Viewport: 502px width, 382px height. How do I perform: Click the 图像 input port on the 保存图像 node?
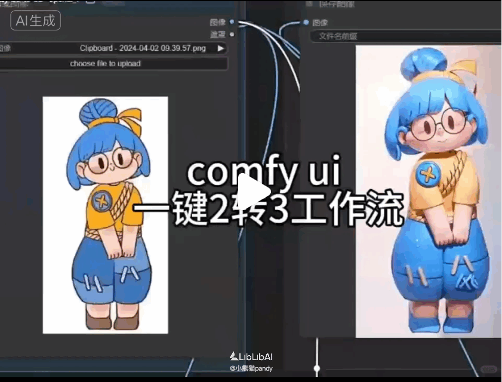306,22
